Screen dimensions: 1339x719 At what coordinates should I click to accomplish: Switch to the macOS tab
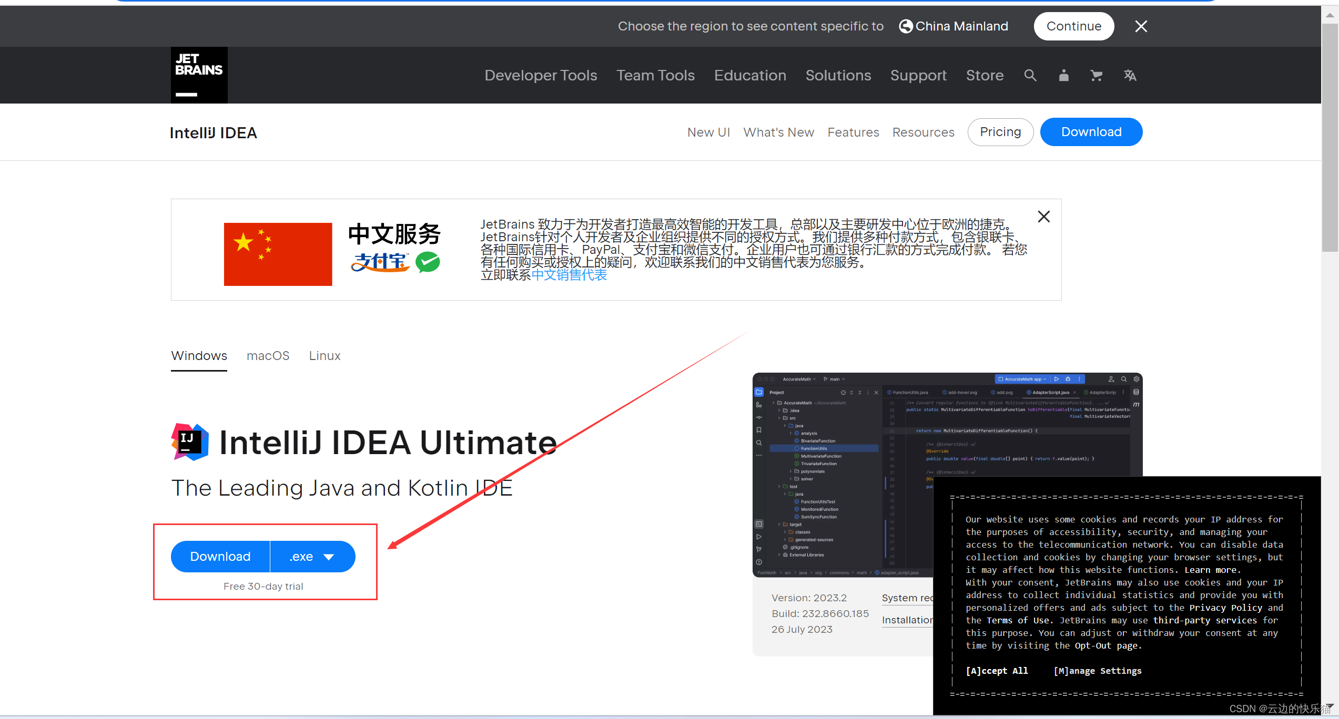[268, 356]
